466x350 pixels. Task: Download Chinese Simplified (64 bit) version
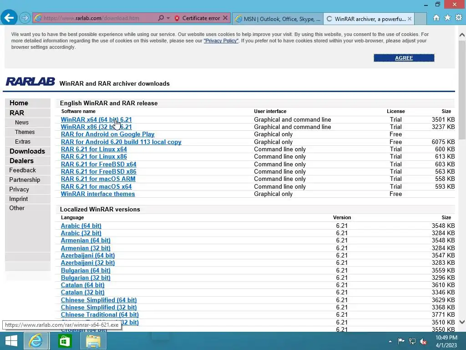coord(99,300)
